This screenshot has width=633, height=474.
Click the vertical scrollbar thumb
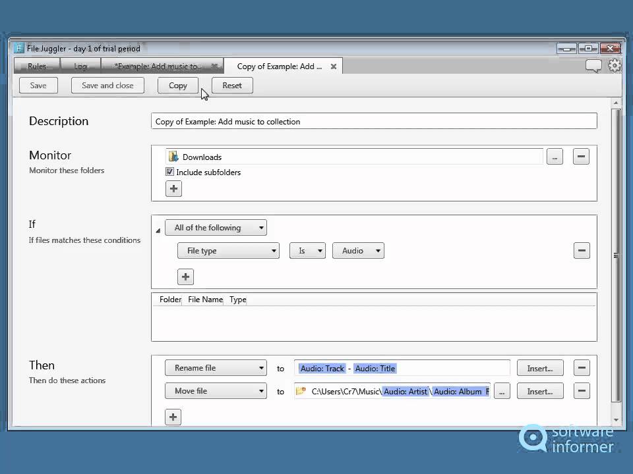616,255
